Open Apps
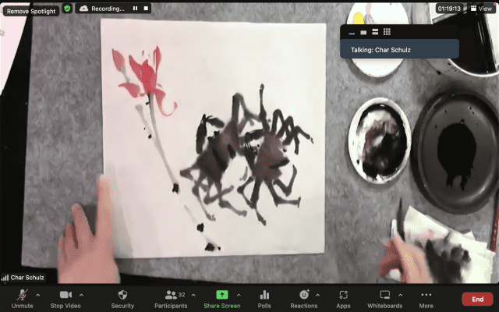 coord(343,299)
